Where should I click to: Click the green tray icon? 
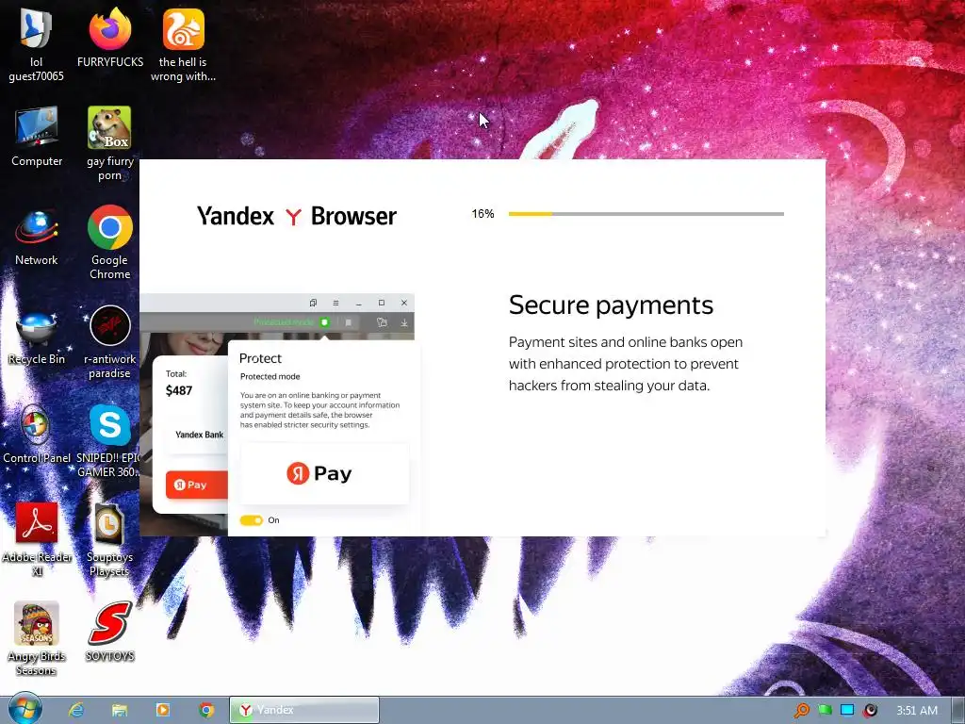[825, 711]
